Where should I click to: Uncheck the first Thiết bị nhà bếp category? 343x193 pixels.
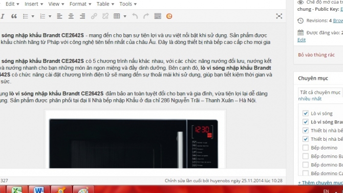306,131
